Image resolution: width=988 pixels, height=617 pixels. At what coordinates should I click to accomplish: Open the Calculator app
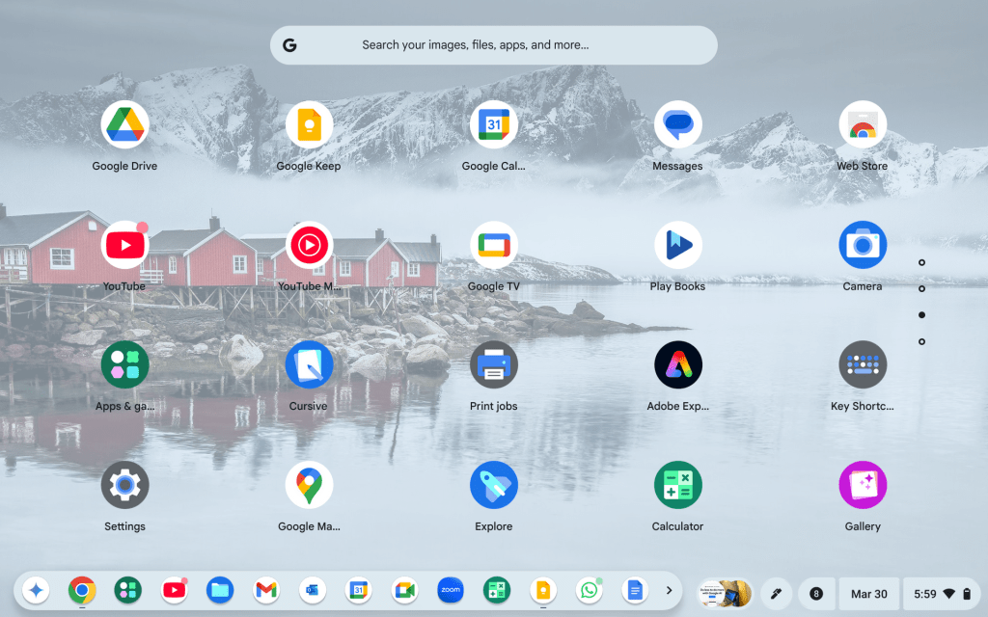click(x=677, y=486)
